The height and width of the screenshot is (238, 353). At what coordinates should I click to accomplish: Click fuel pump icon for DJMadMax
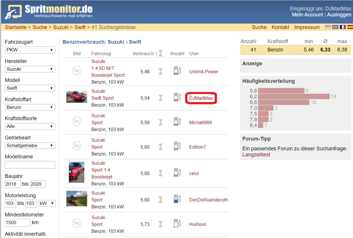click(177, 97)
